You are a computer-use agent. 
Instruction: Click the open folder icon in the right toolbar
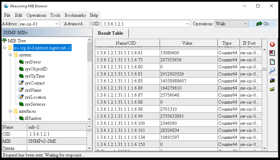(x=272, y=89)
